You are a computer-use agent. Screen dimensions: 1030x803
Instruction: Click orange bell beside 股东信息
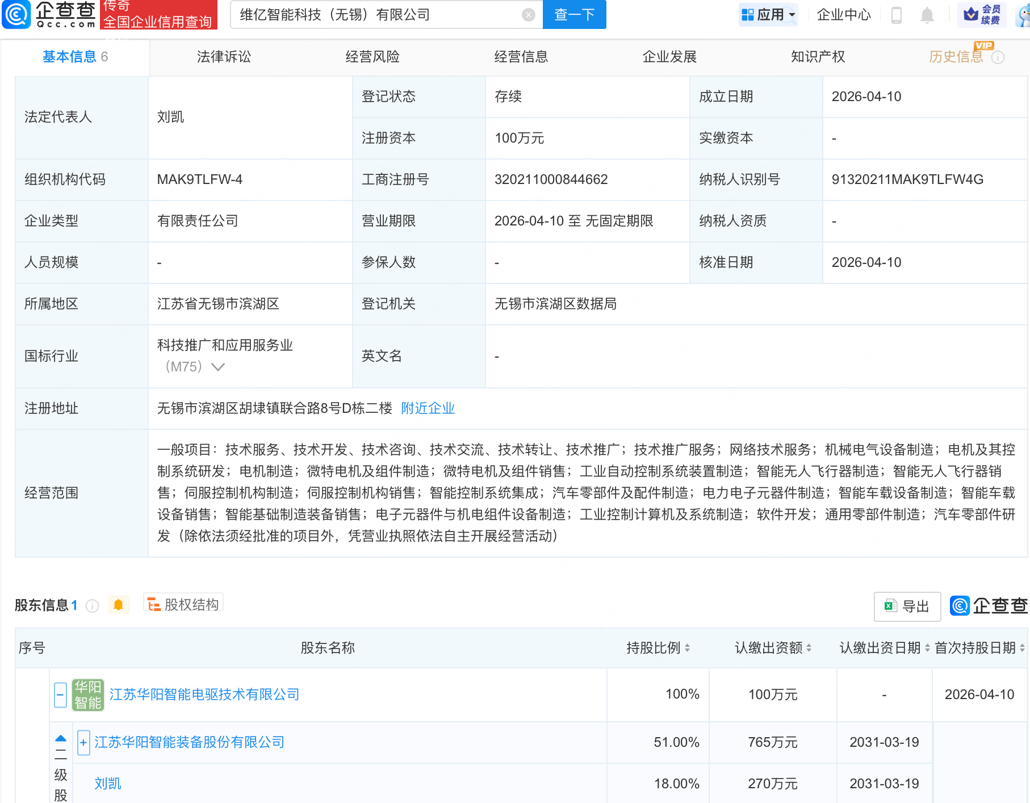118,605
